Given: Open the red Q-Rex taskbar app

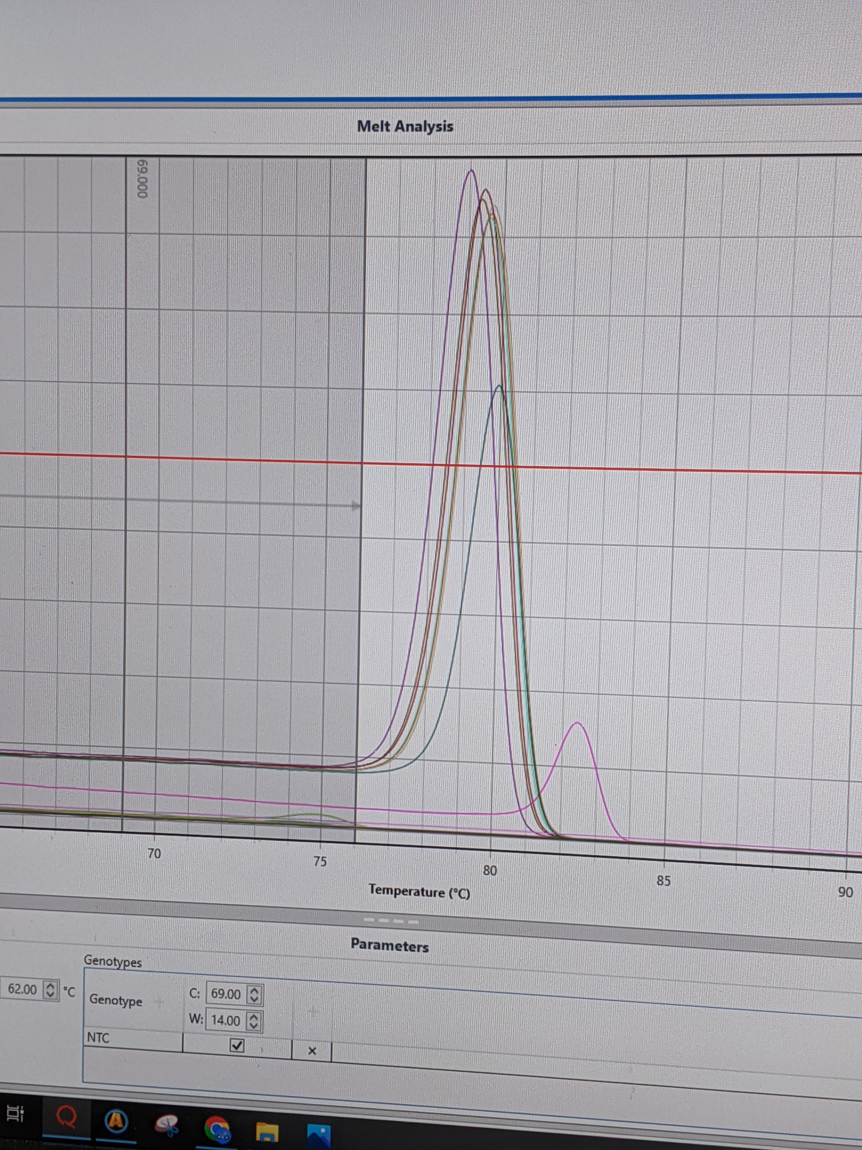Looking at the screenshot, I should coord(67,1117).
